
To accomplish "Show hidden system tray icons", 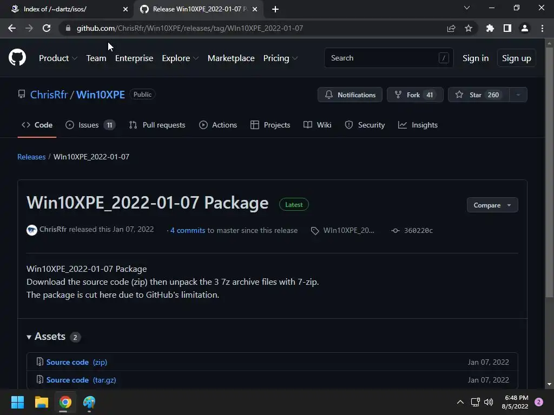I will pos(460,402).
